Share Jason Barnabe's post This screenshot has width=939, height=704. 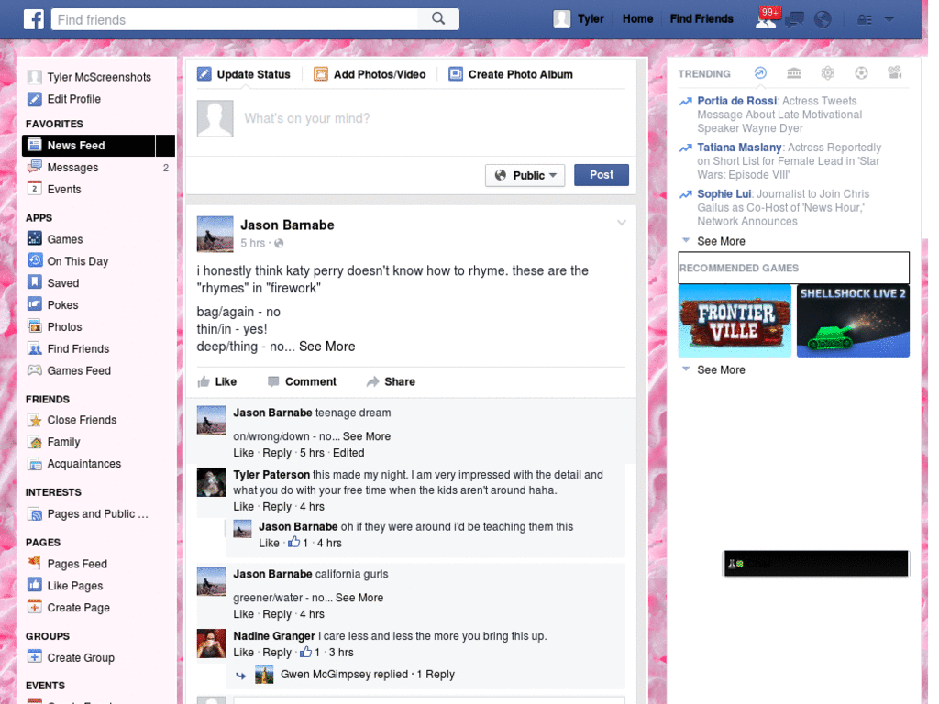(391, 381)
